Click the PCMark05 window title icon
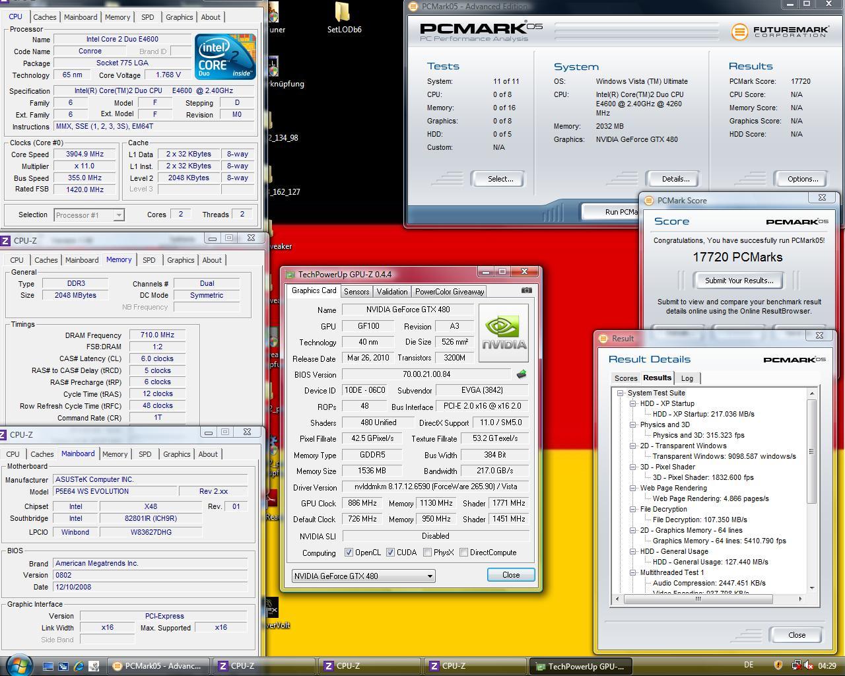The height and width of the screenshot is (676, 845). 413,7
